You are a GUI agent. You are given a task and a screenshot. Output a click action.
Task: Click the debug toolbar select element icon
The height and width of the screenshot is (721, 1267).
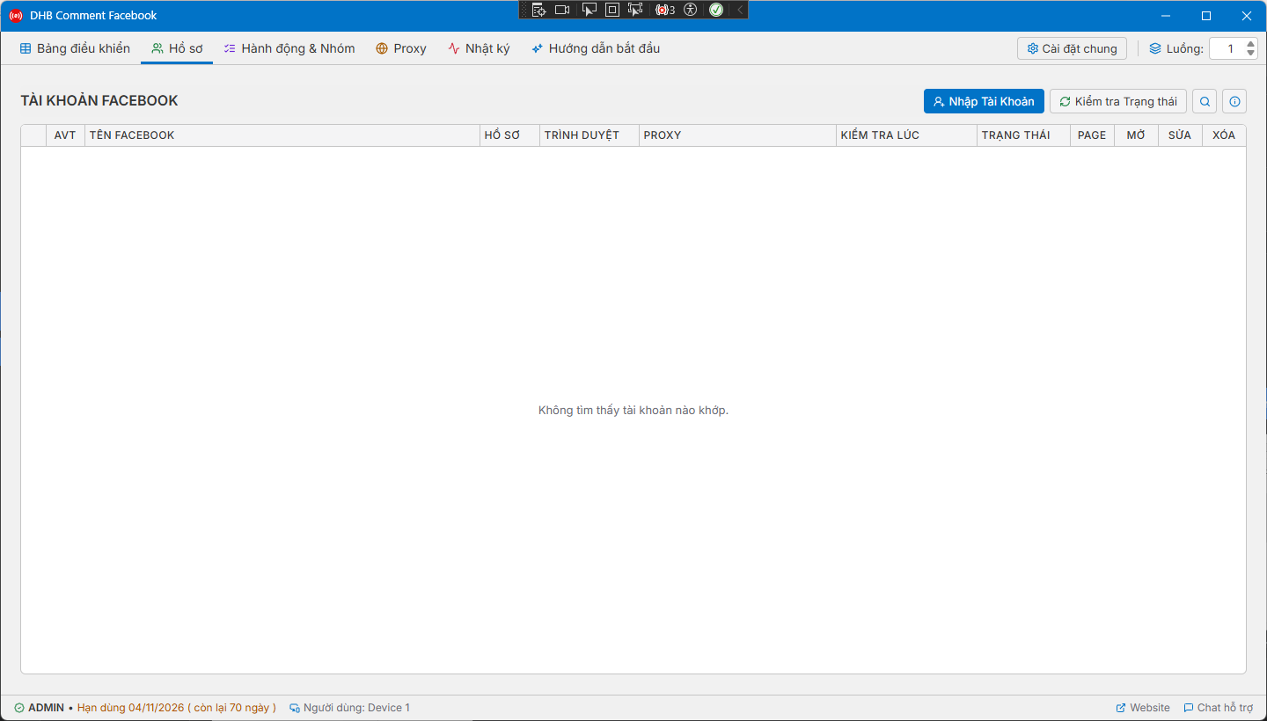point(590,10)
